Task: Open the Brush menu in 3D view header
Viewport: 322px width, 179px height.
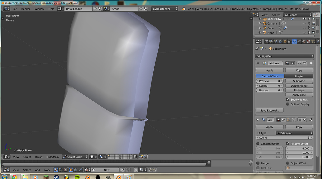Action: pyautogui.click(x=39, y=157)
